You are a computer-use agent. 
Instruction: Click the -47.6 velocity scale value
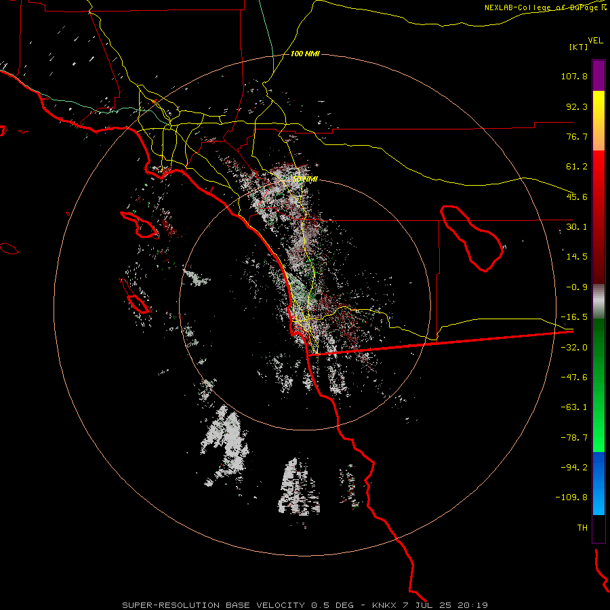pyautogui.click(x=574, y=378)
